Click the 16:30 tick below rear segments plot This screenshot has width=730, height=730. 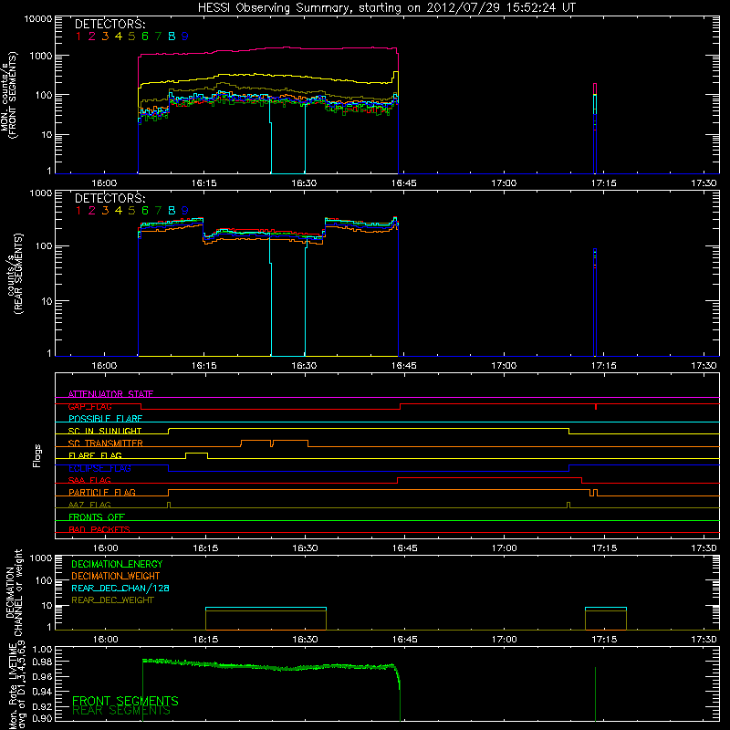[304, 366]
